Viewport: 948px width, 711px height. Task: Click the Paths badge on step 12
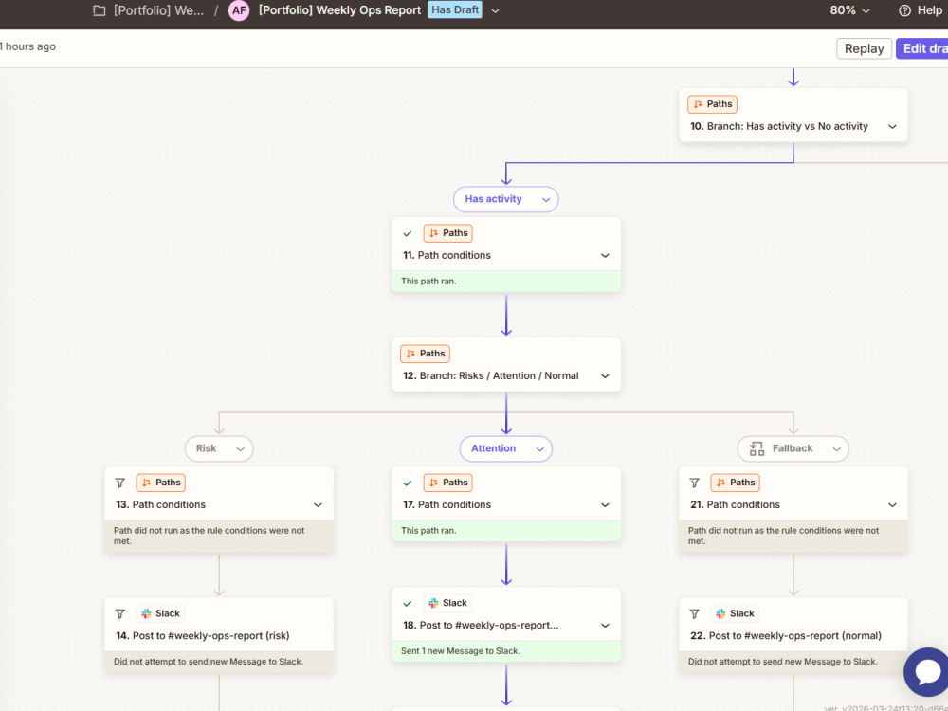coord(425,353)
